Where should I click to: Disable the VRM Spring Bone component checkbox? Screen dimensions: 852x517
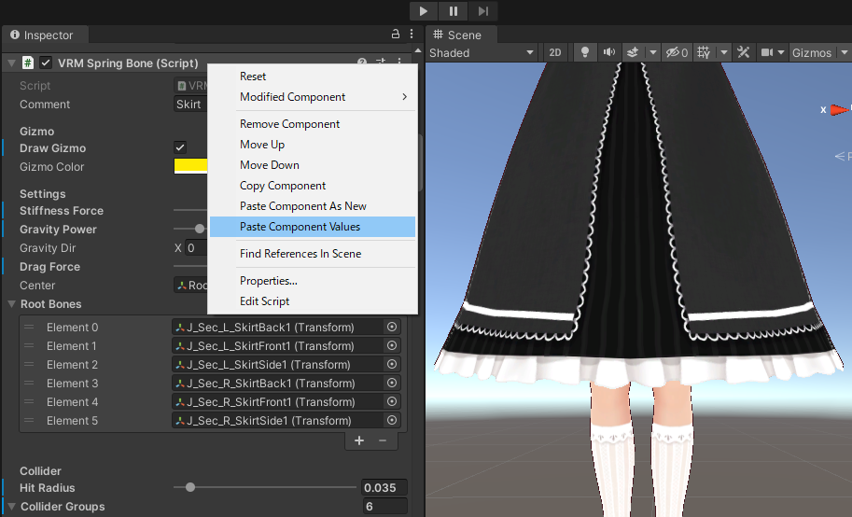(x=46, y=63)
